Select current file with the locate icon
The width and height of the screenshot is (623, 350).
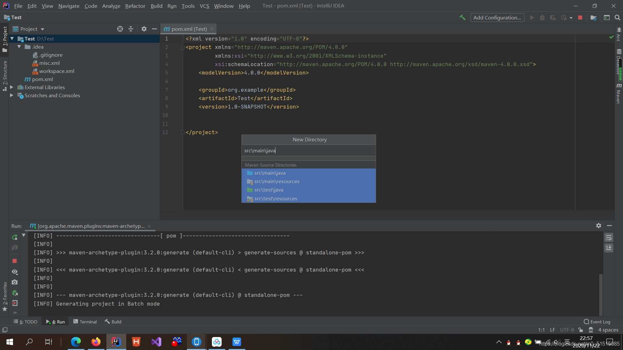click(x=120, y=29)
